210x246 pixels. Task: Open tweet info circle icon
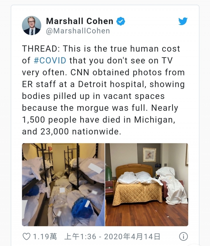click(183, 236)
